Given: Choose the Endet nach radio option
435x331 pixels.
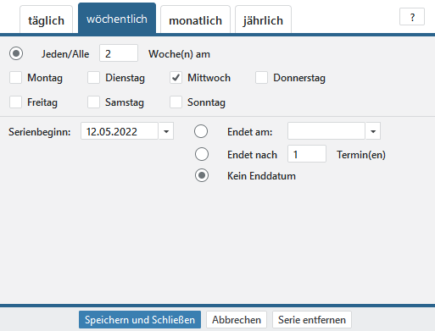Looking at the screenshot, I should 202,154.
